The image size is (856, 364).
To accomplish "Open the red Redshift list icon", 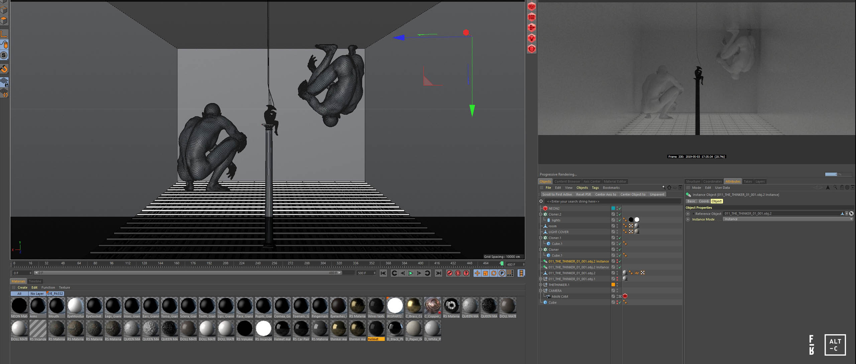I will click(532, 17).
